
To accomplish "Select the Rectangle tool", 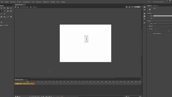I will coord(8,11).
